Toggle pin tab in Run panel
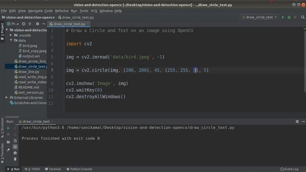306x172 pixels. click(8, 150)
